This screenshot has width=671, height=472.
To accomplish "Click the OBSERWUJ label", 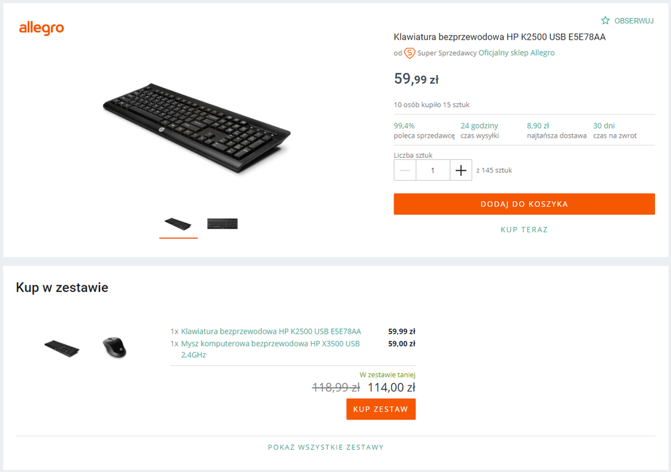I will point(633,21).
